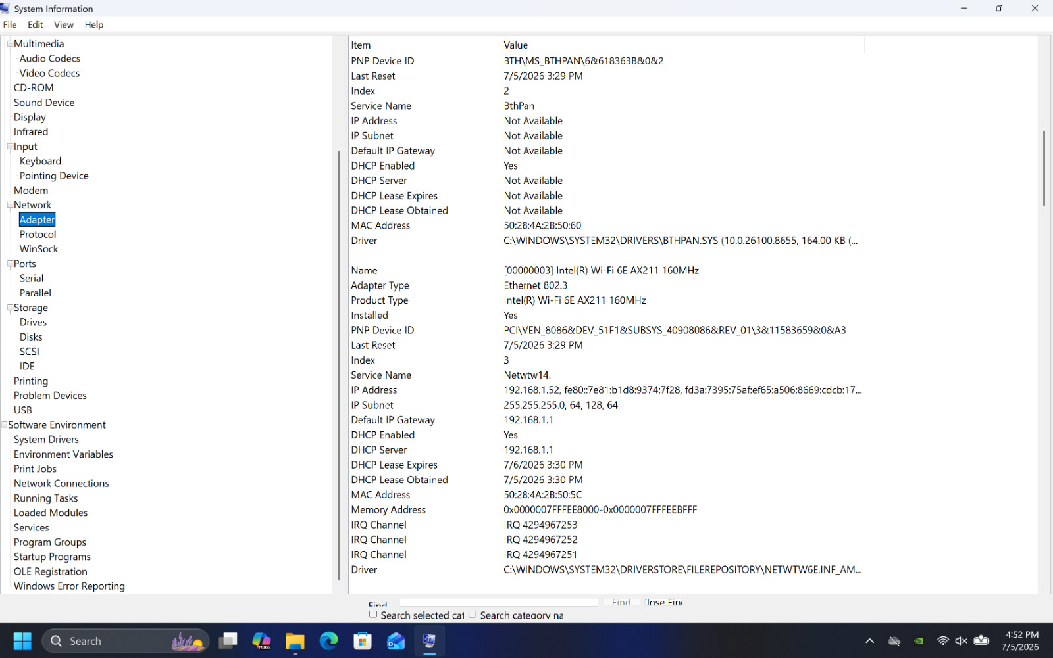This screenshot has height=658, width=1053.
Task: Show hidden system tray icons
Action: tap(869, 641)
